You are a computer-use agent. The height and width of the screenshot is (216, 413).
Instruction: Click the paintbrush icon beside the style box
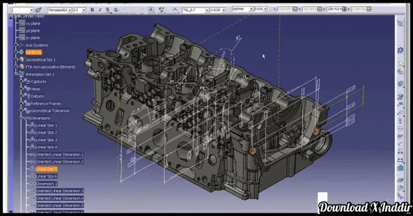pos(38,10)
